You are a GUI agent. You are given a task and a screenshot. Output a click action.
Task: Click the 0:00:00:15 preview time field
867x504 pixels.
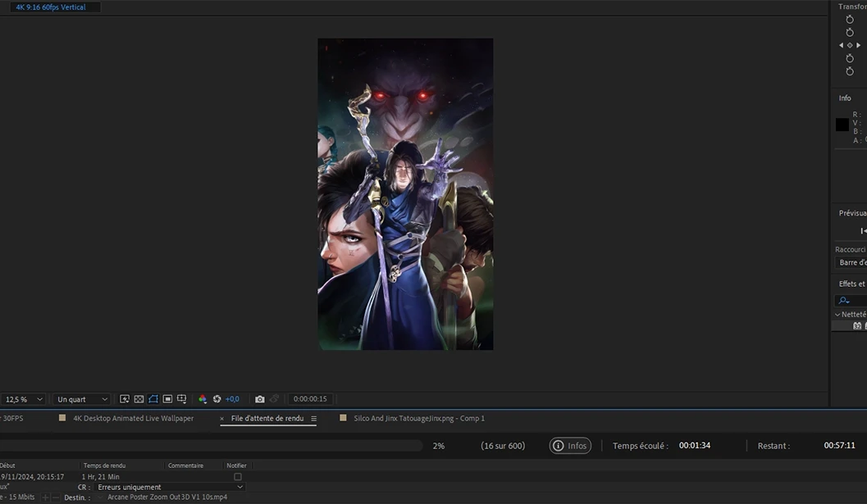(x=310, y=399)
